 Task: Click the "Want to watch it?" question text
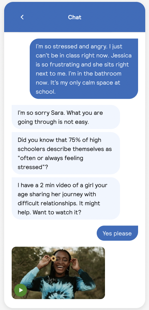tap(57, 212)
